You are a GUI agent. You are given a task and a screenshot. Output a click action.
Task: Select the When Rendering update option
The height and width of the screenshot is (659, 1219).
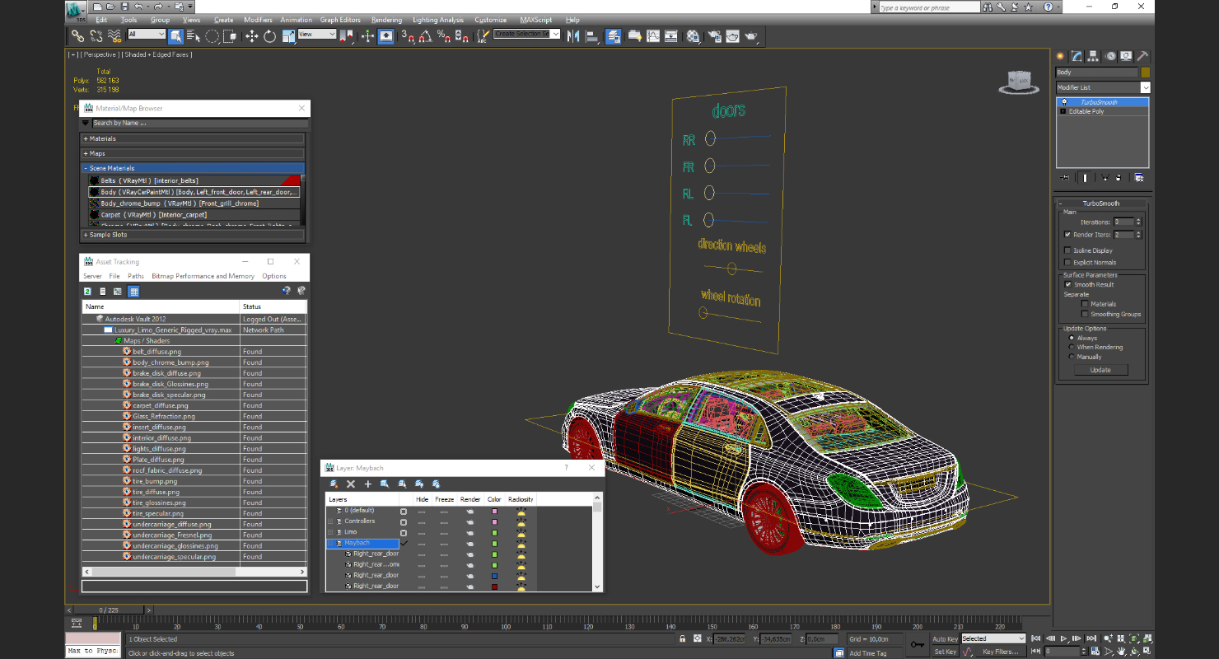[1072, 347]
